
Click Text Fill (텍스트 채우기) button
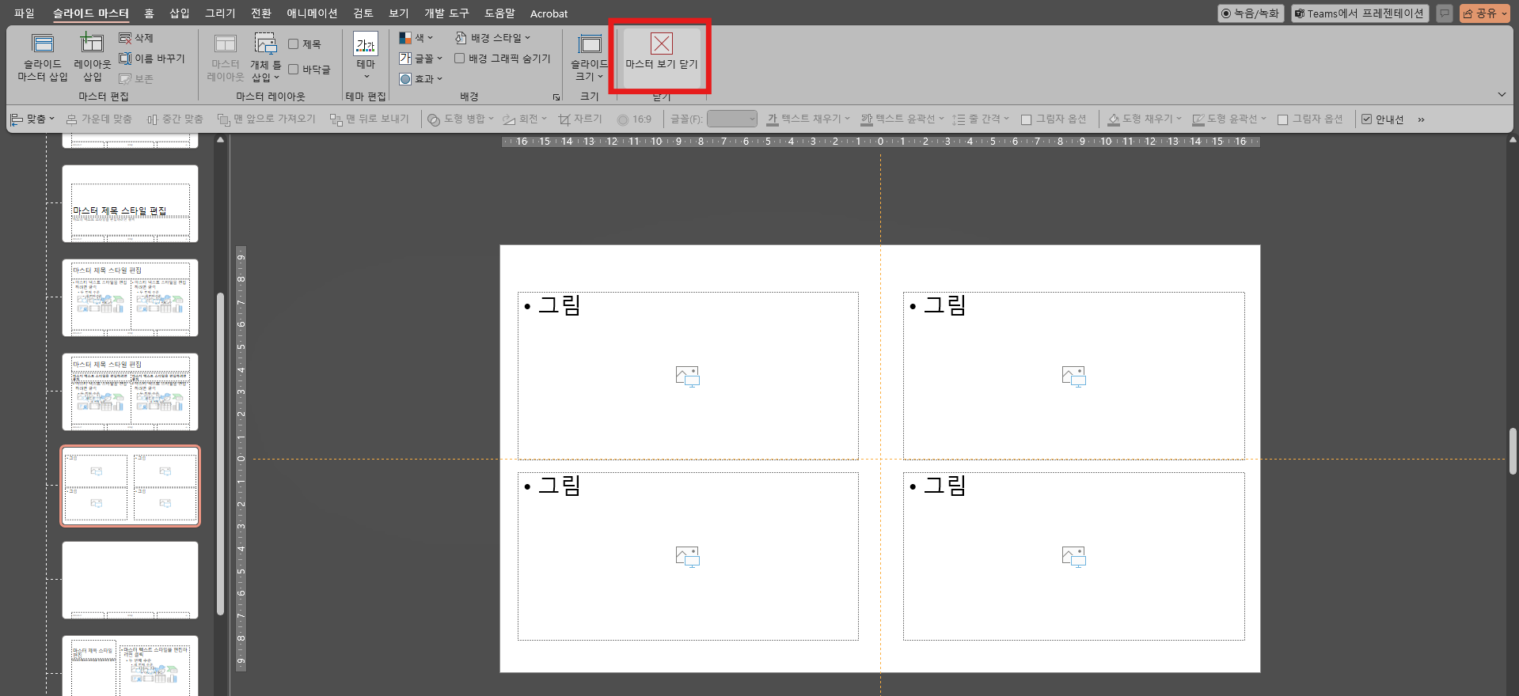pyautogui.click(x=807, y=119)
